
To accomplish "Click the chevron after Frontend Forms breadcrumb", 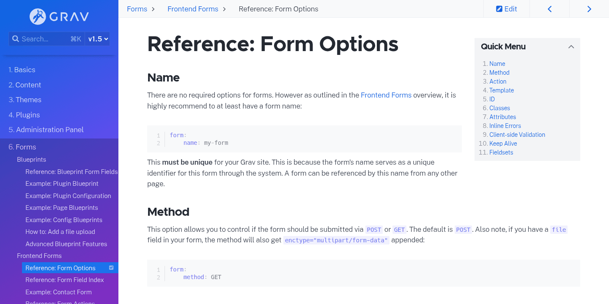I will pos(224,8).
